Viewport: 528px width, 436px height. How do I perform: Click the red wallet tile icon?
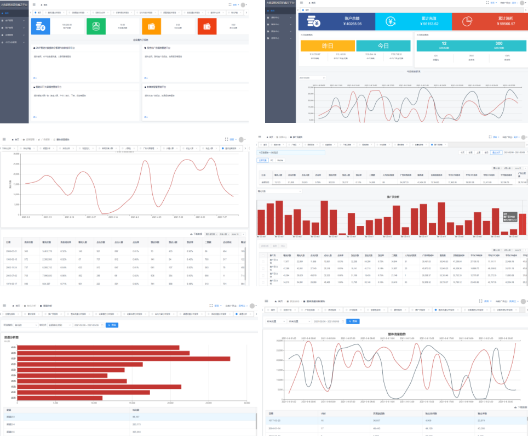coord(207,26)
